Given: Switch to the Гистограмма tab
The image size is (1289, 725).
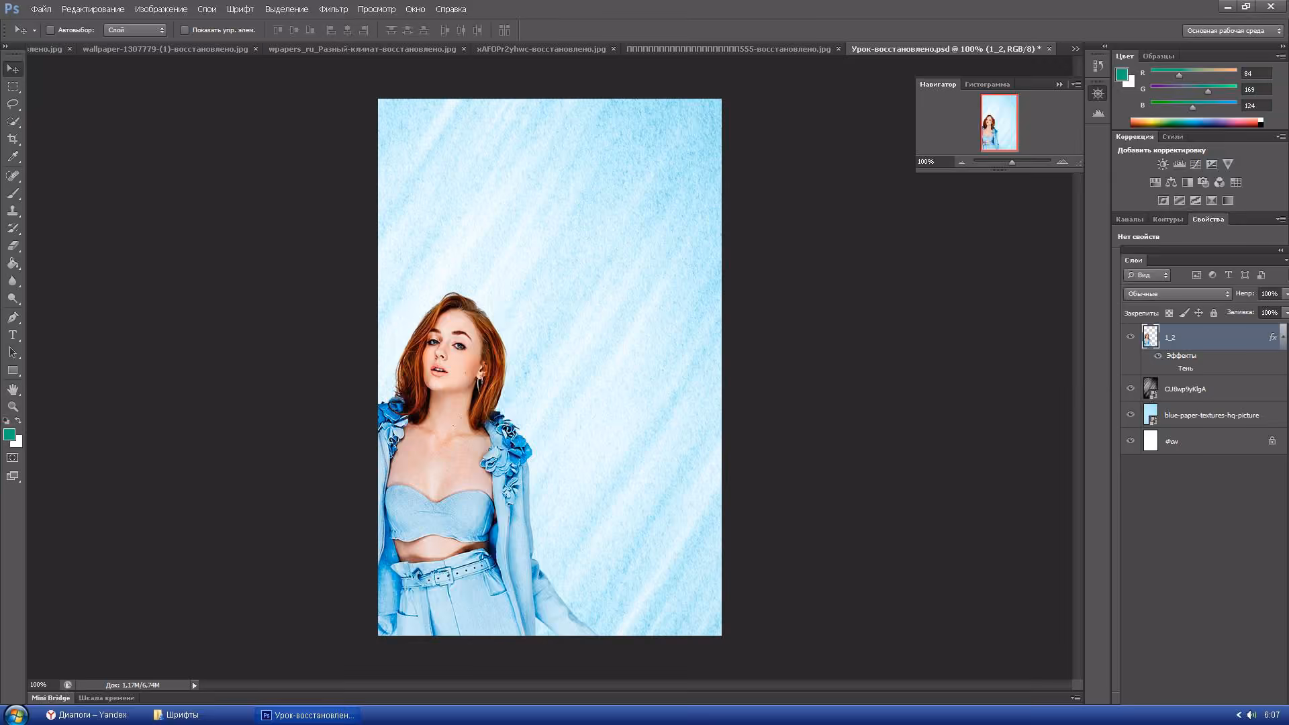Looking at the screenshot, I should tap(987, 85).
